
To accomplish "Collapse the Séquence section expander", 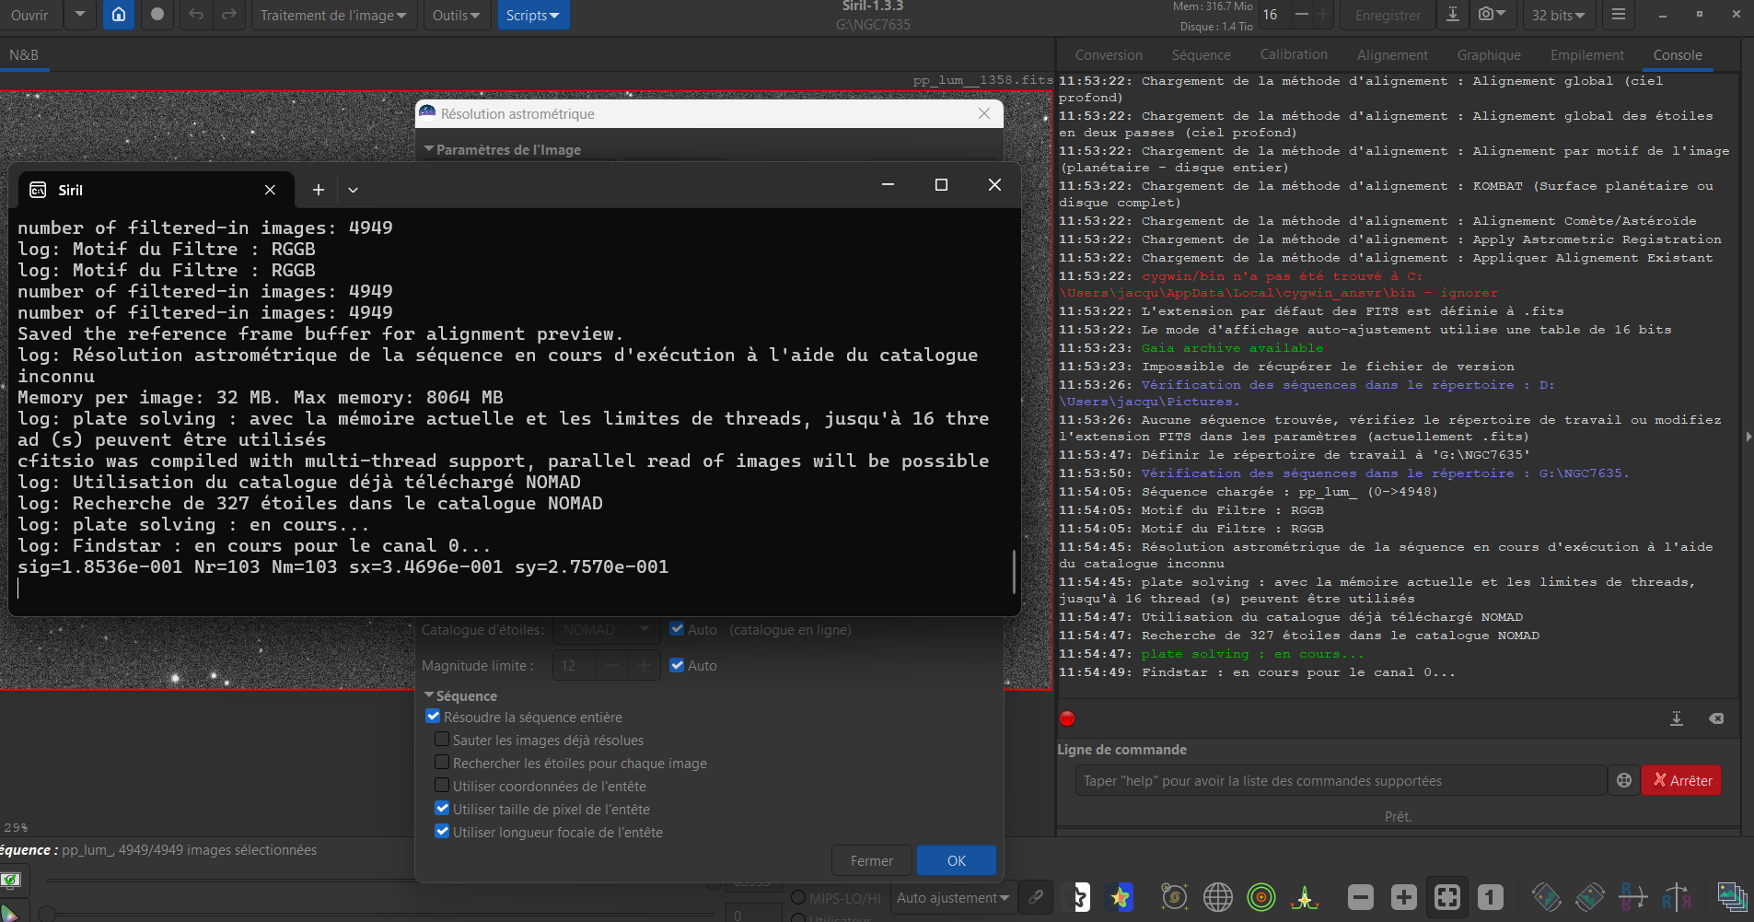I will 430,695.
